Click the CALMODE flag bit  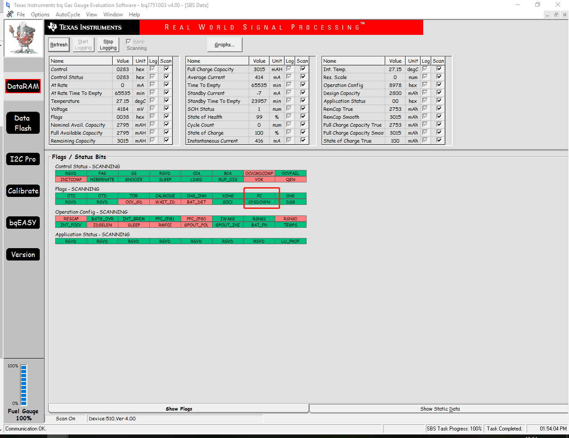pos(165,196)
